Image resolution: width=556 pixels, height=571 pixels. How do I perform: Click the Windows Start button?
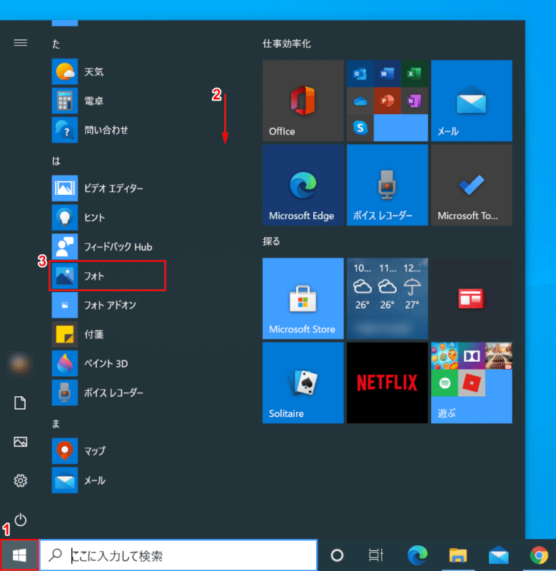pyautogui.click(x=19, y=555)
